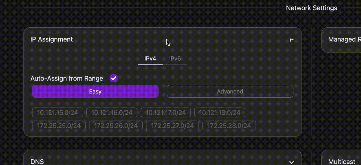Select the Easy assignment mode
This screenshot has height=165, width=361.
pyautogui.click(x=95, y=91)
